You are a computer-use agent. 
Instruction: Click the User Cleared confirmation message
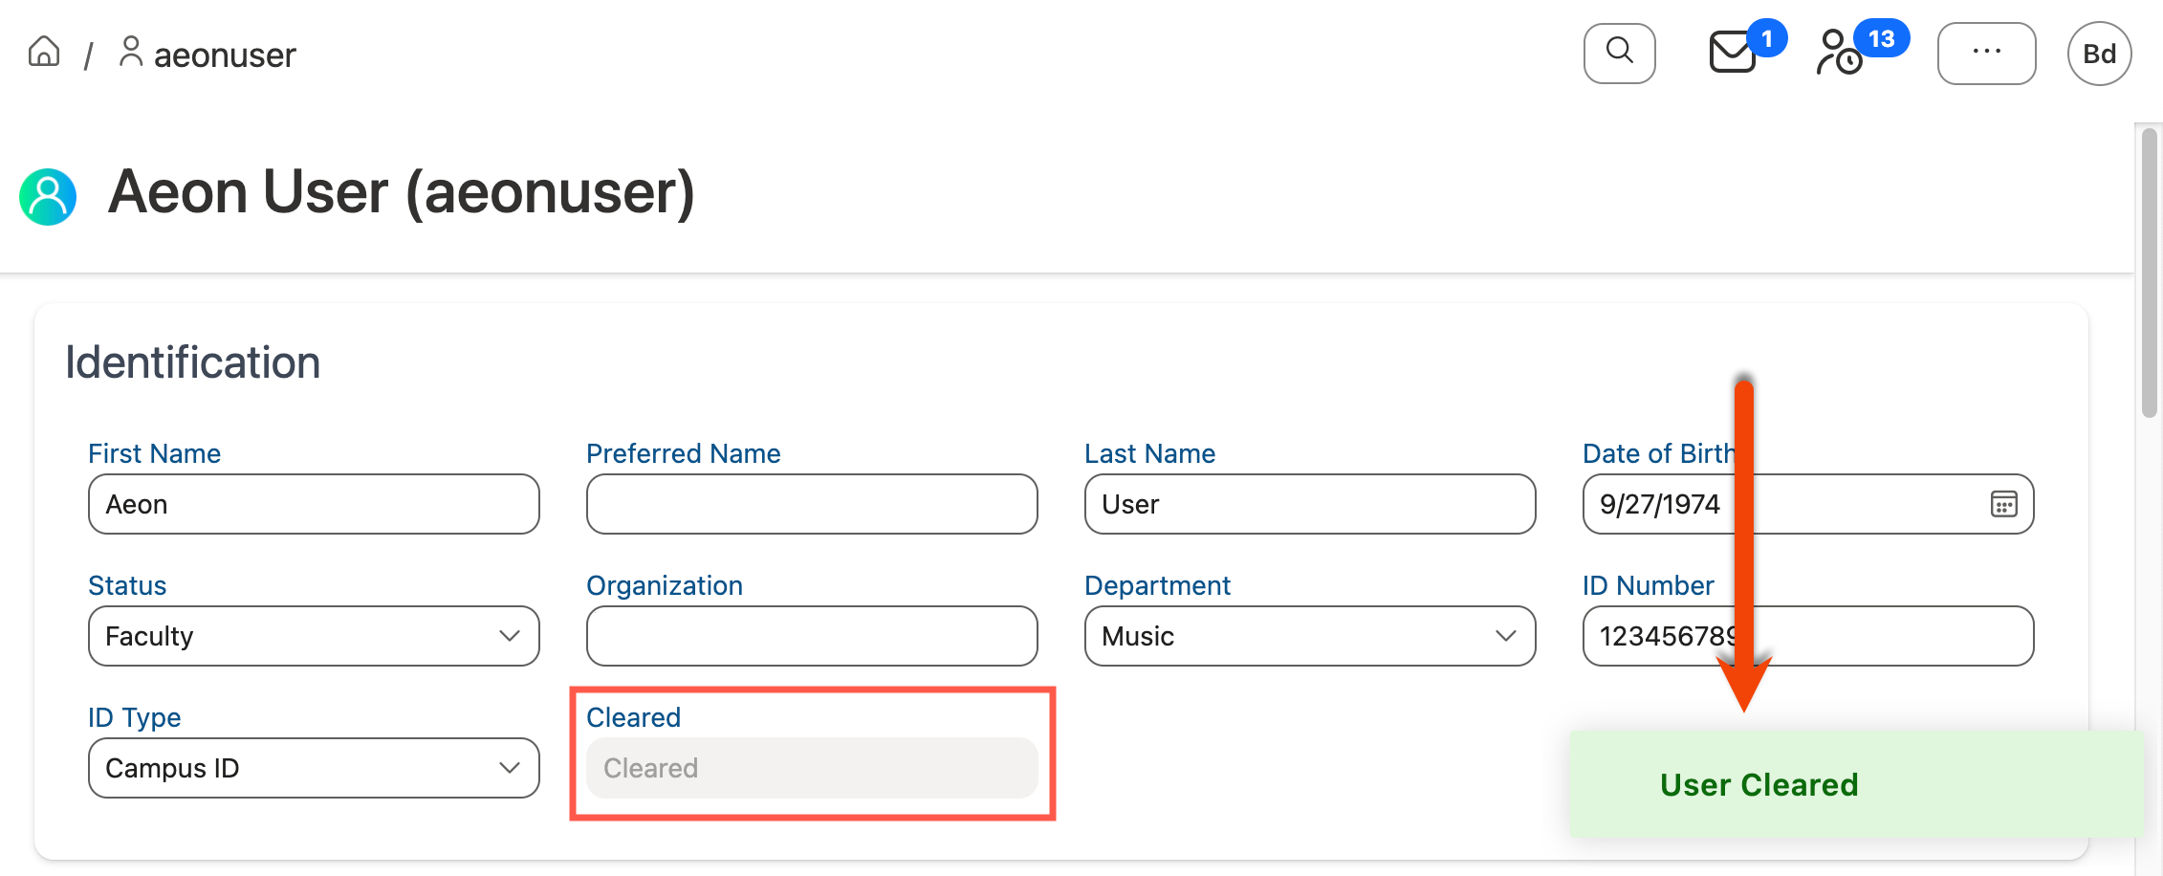tap(1760, 783)
